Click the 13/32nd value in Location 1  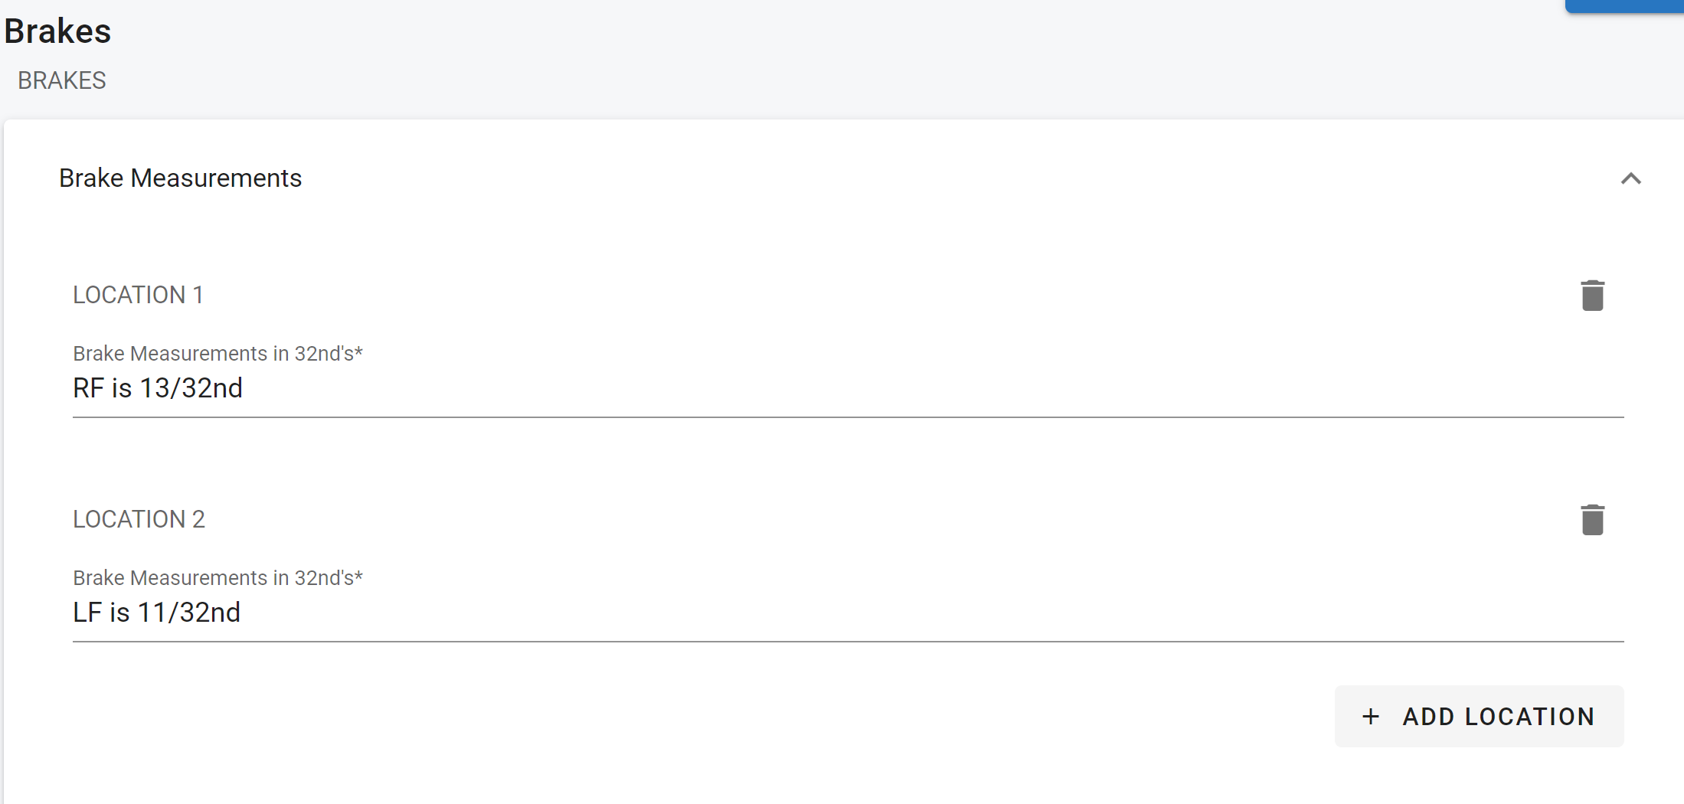(191, 388)
